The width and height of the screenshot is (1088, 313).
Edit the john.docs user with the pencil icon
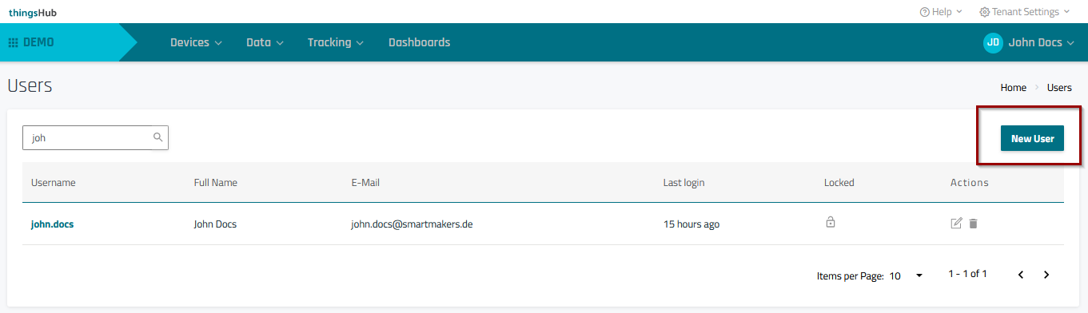pyautogui.click(x=956, y=224)
